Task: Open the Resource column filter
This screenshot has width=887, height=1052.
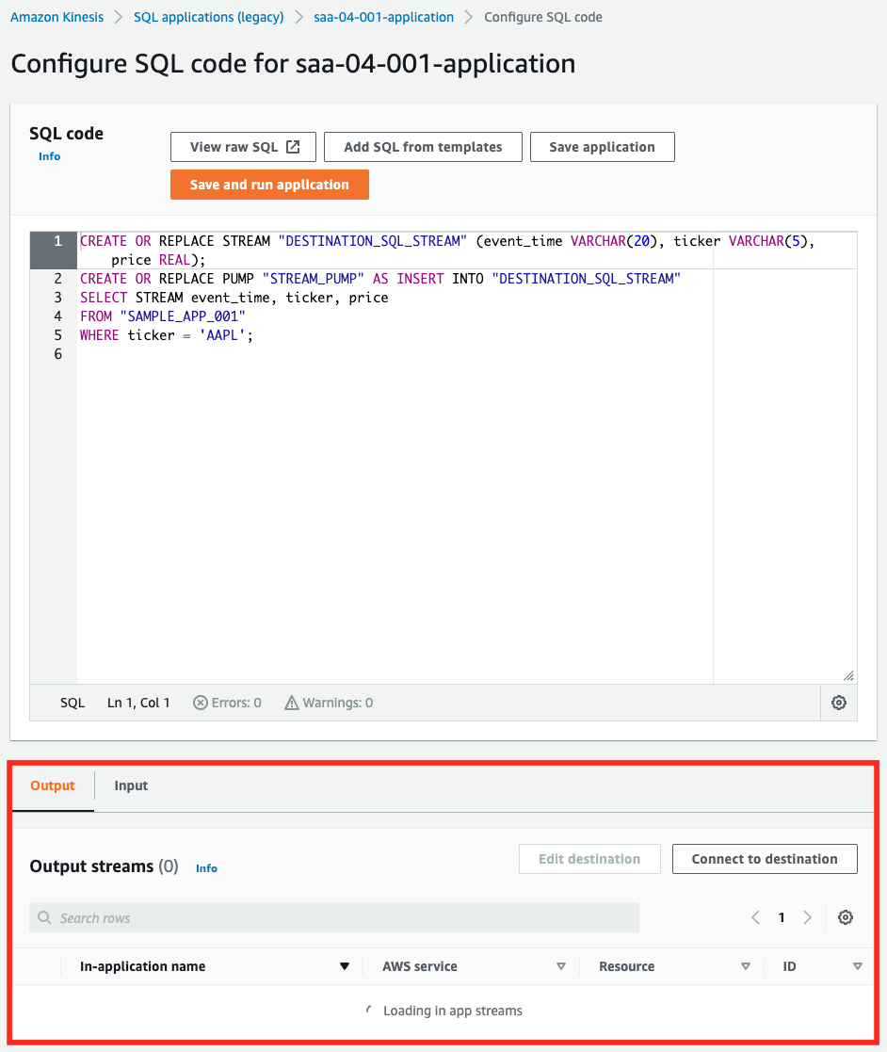Action: 745,965
